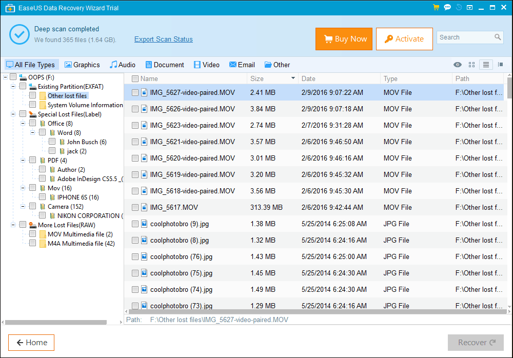Click the IMG_5617.MOV file icon
The width and height of the screenshot is (513, 358).
pyautogui.click(x=144, y=207)
